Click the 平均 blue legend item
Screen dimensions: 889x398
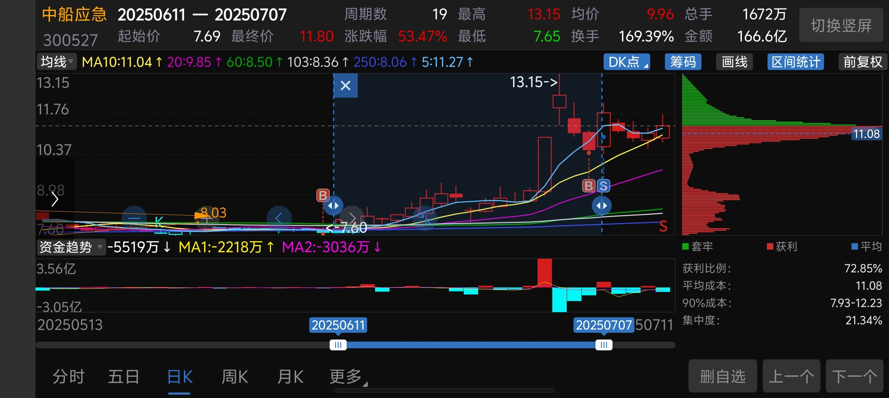click(866, 247)
